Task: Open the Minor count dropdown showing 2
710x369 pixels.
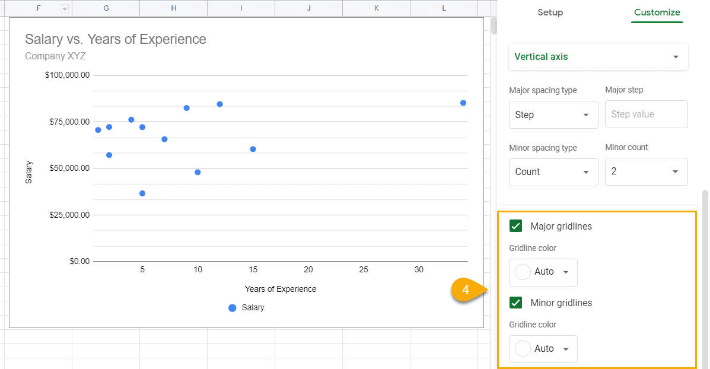Action: [646, 171]
